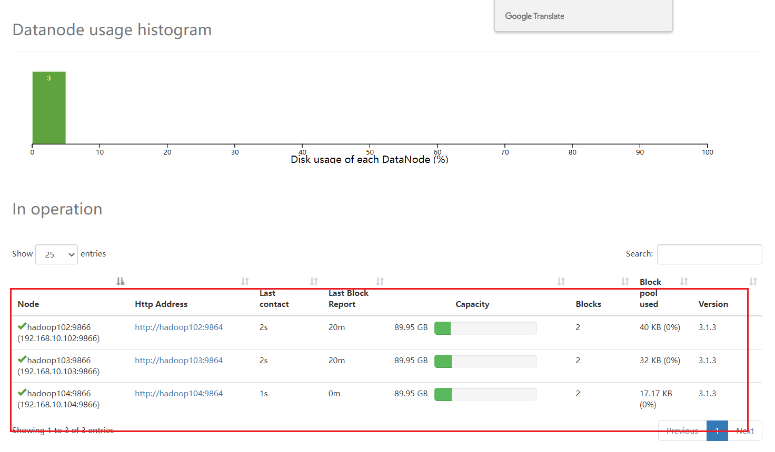
Task: Click version 3.1.3 in hadoop102 row
Action: [707, 327]
